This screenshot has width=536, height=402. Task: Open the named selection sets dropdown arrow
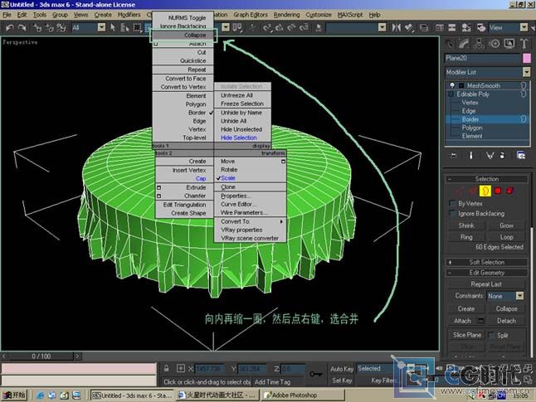383,27
